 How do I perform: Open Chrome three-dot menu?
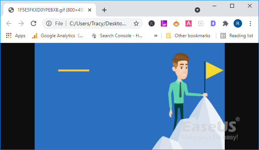click(x=250, y=23)
